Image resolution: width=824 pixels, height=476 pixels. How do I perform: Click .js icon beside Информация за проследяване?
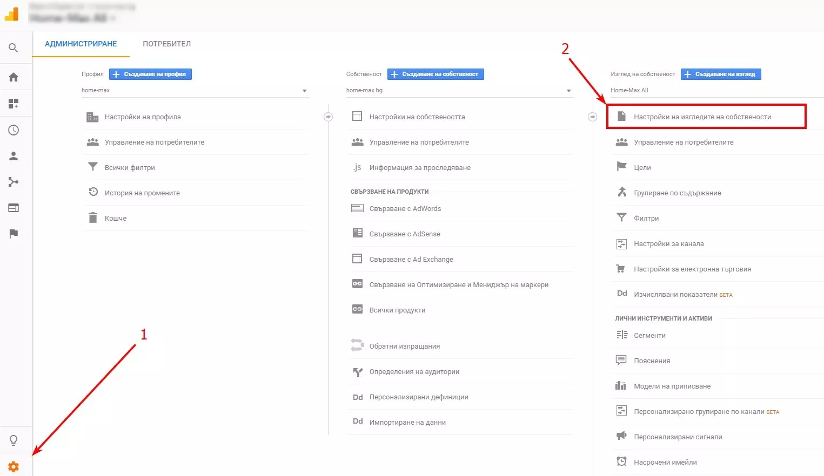pyautogui.click(x=357, y=167)
